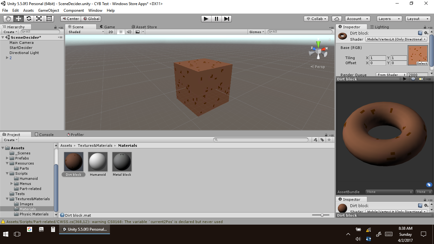Select the Scale tool
Image resolution: width=434 pixels, height=244 pixels.
[x=39, y=19]
